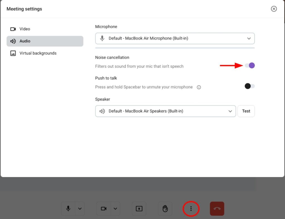
Task: Click the Push to talk info icon
Action: (199, 87)
